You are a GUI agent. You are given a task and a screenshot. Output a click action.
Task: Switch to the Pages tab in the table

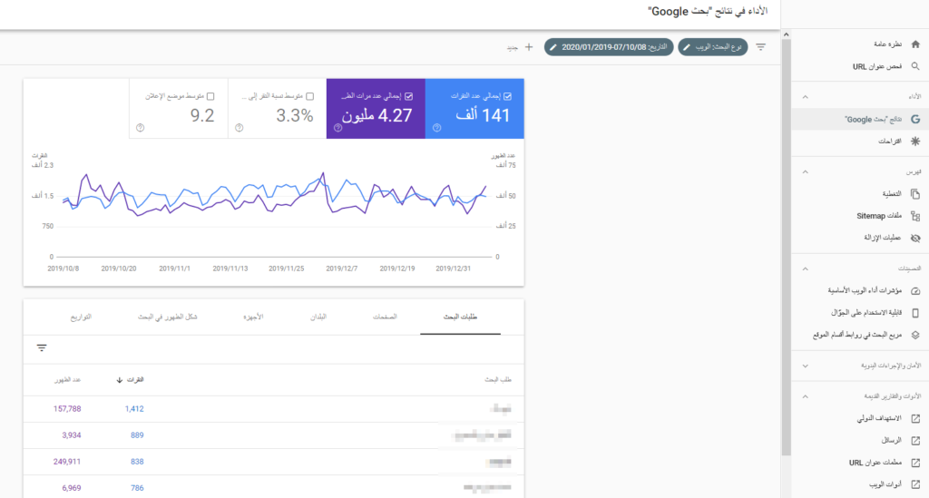pyautogui.click(x=385, y=317)
